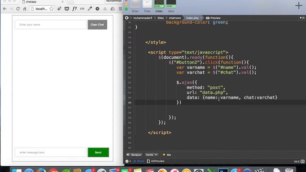Open the browser home page
The width and height of the screenshot is (306, 172).
(x=25, y=9)
